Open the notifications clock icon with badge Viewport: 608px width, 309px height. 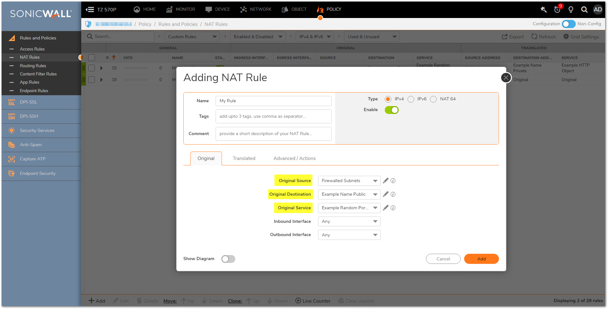point(557,9)
